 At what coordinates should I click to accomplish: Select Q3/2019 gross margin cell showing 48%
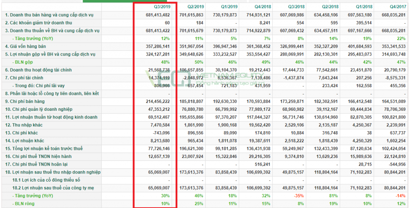[x=165, y=62]
